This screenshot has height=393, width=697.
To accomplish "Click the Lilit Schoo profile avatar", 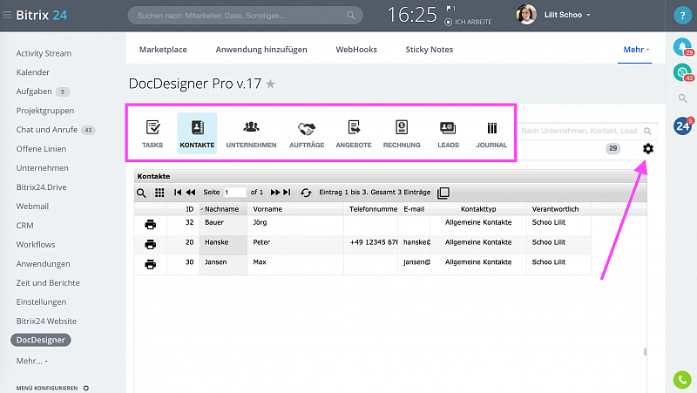I will pos(526,14).
